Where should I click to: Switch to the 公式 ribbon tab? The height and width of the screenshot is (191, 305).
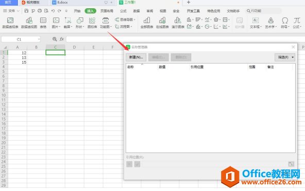coord(123,11)
